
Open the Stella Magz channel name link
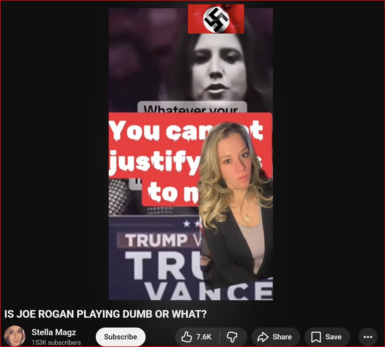click(54, 332)
